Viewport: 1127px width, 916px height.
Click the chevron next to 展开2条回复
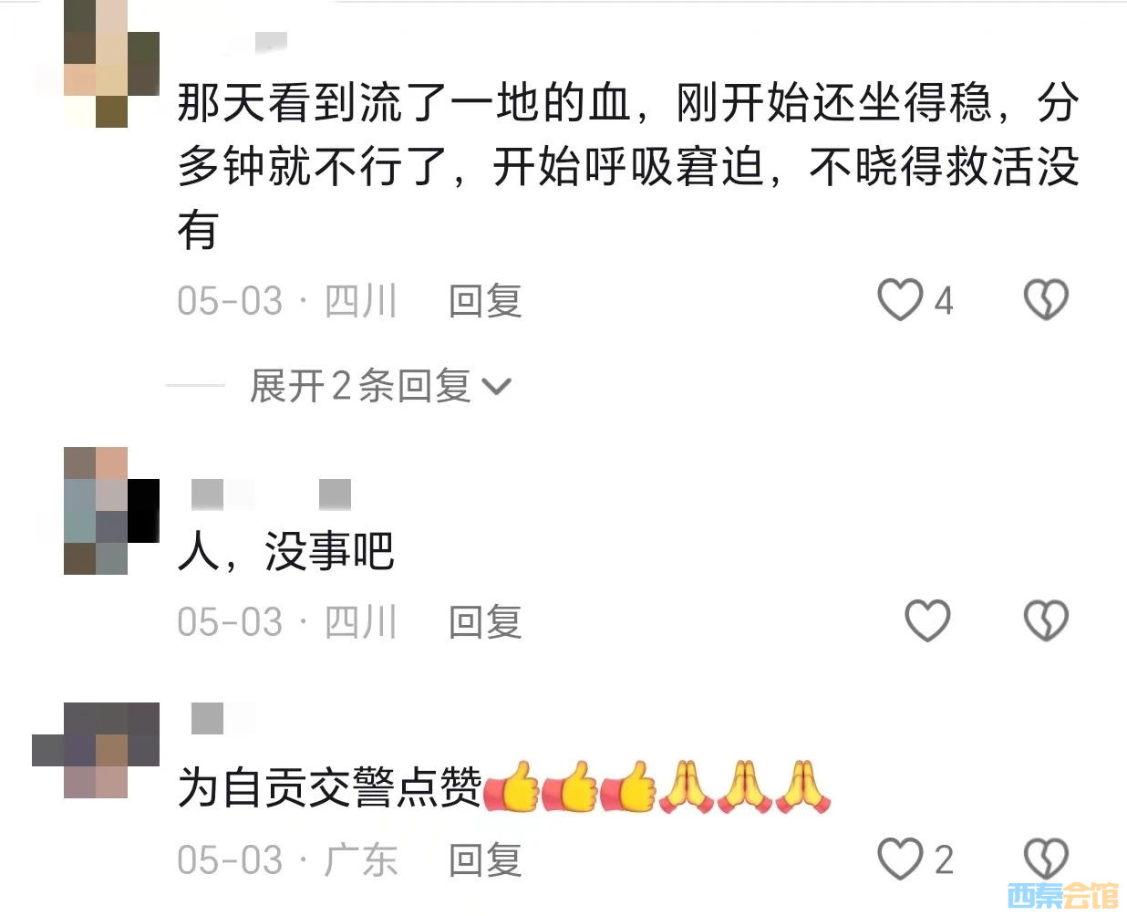click(x=497, y=388)
